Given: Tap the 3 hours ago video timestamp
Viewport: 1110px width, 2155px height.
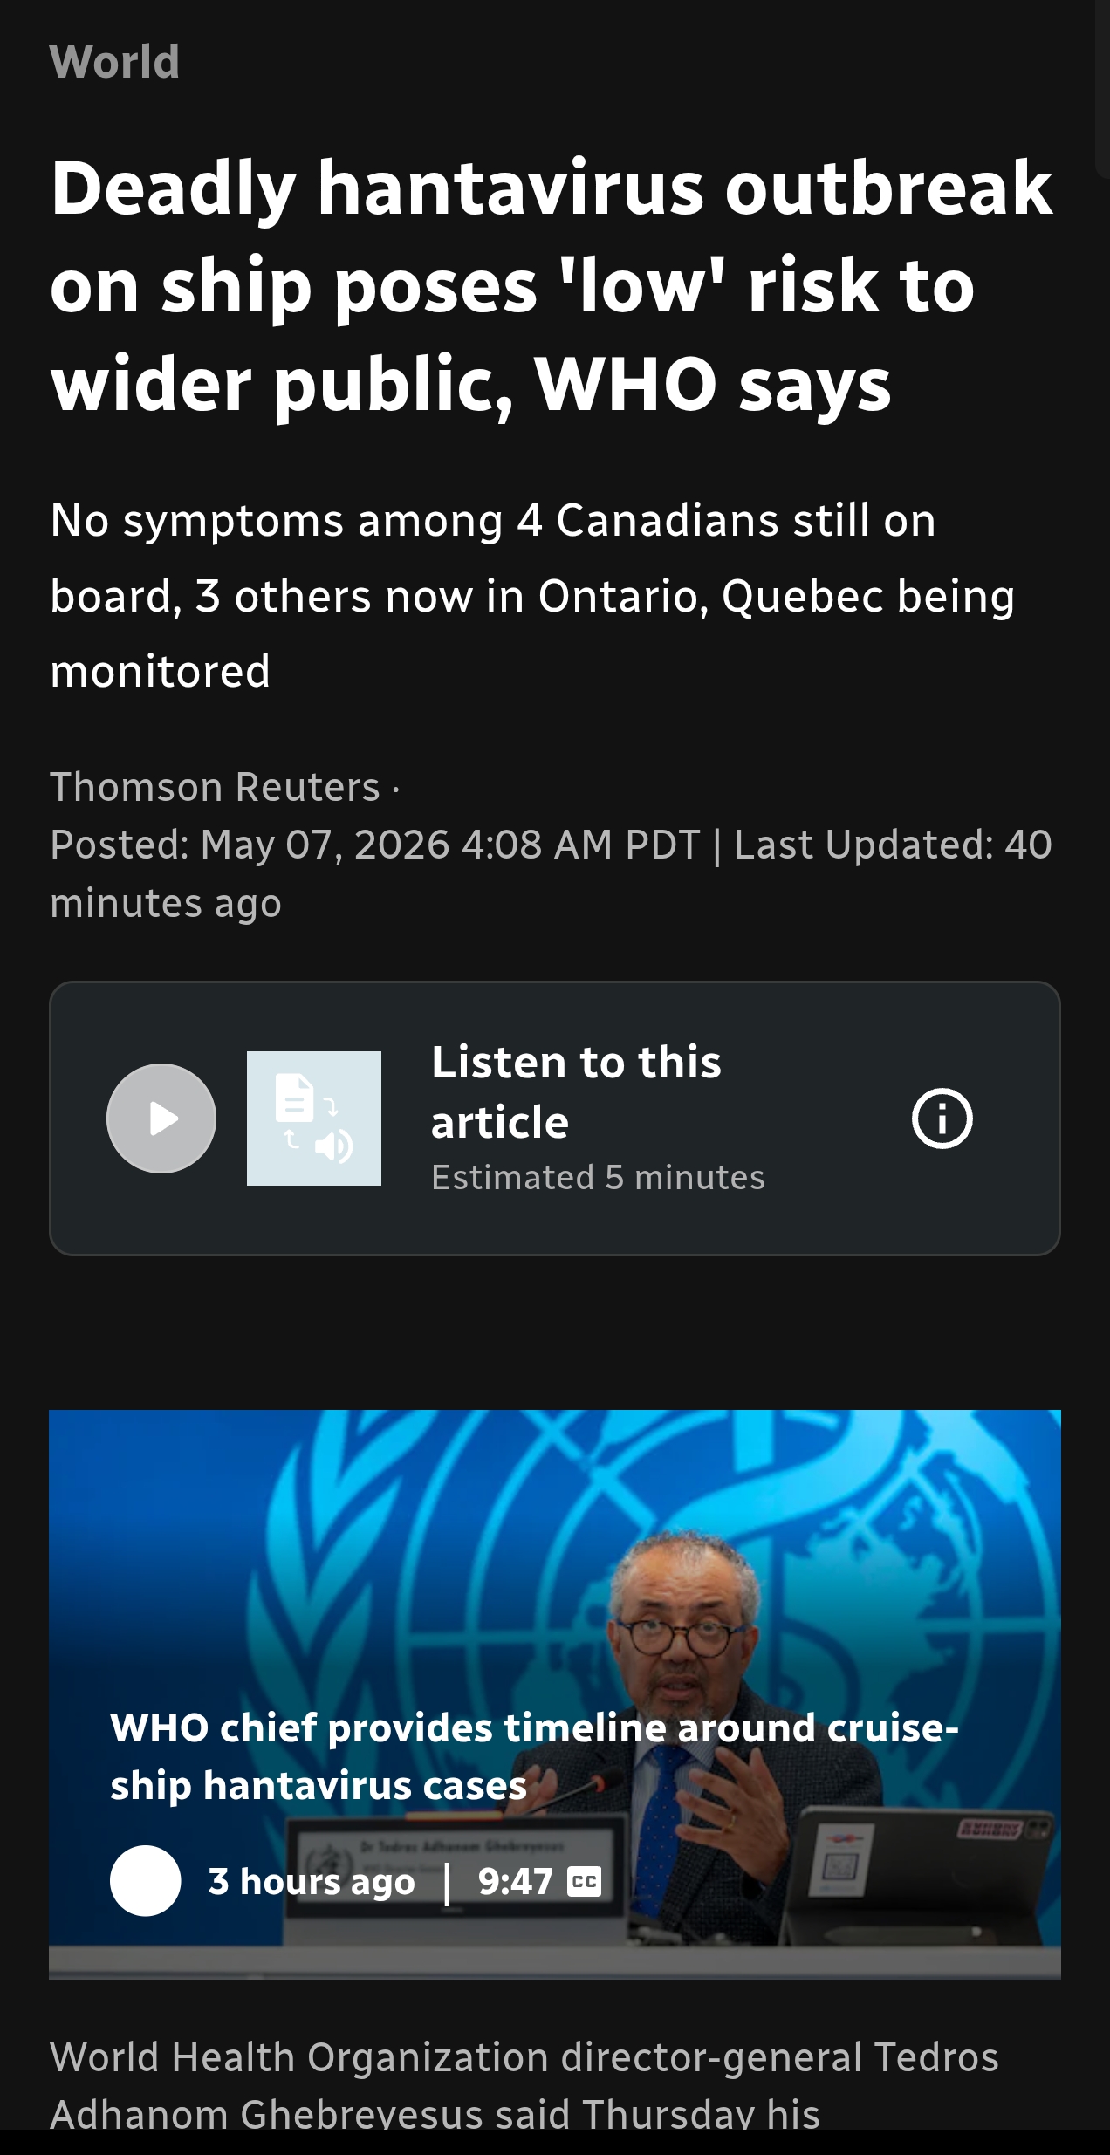Looking at the screenshot, I should tap(312, 1882).
